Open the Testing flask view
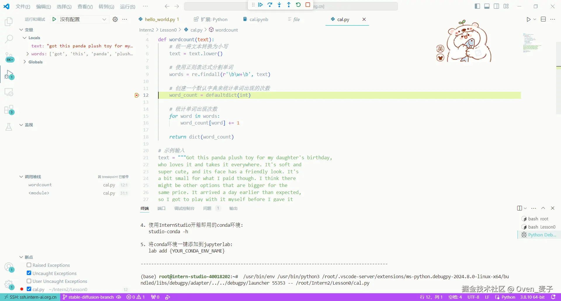The width and height of the screenshot is (561, 301). tap(9, 127)
